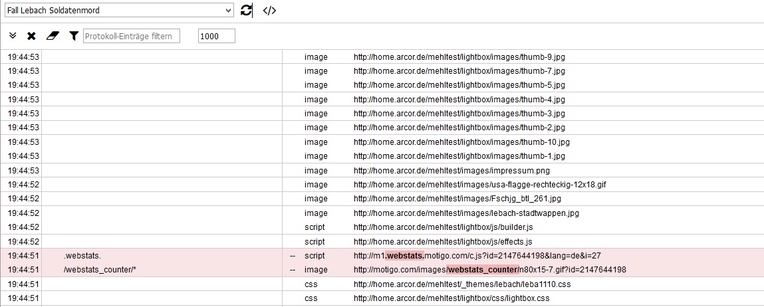Viewport: 764px width, 307px height.
Task: Select the thumb-7.jpg URL entry
Action: (459, 71)
